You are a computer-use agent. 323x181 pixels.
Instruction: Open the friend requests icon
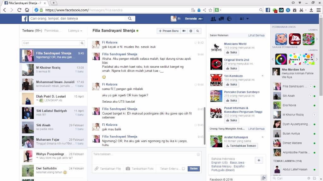[213, 19]
